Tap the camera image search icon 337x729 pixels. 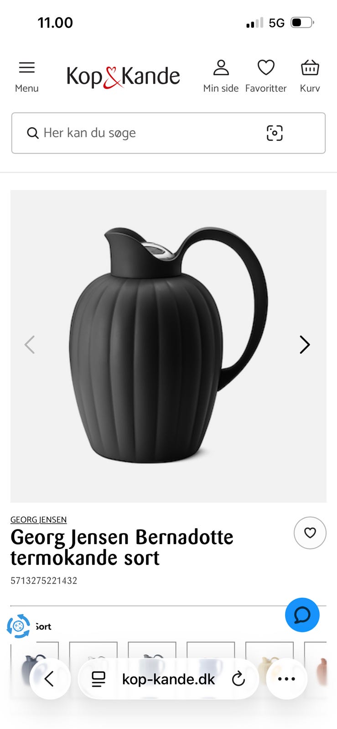pyautogui.click(x=275, y=133)
